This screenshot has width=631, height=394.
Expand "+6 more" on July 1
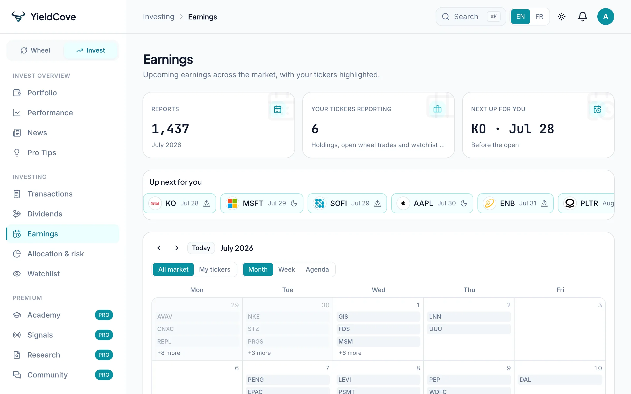350,353
